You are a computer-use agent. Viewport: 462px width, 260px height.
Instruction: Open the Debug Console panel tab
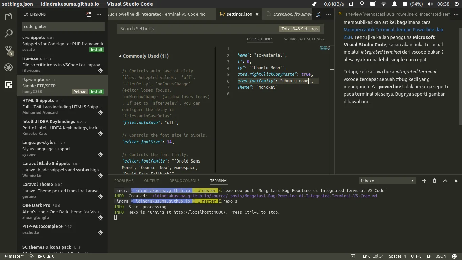184,181
